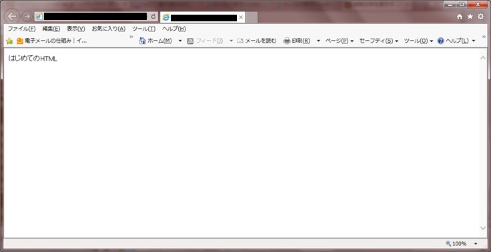Open the ページ(P) dropdown
The height and width of the screenshot is (252, 491).
[339, 41]
